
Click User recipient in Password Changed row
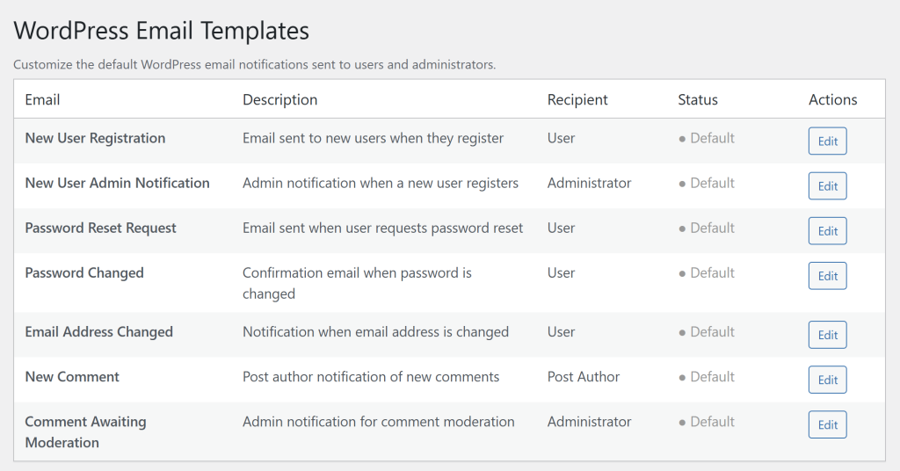pyautogui.click(x=562, y=273)
